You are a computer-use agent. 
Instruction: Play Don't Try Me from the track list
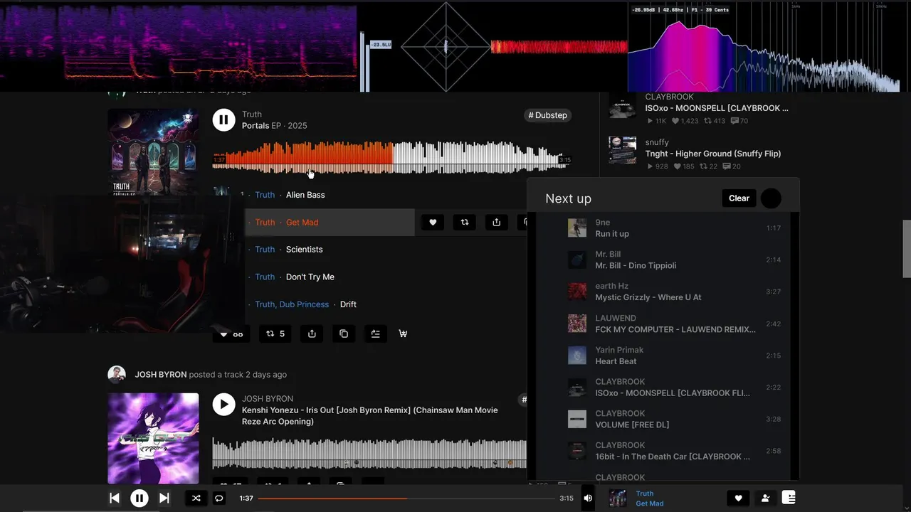tap(310, 277)
